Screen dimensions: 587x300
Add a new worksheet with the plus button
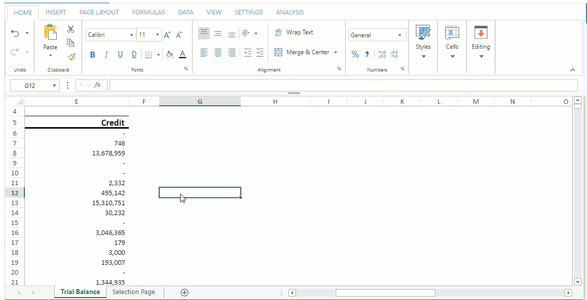(x=184, y=292)
